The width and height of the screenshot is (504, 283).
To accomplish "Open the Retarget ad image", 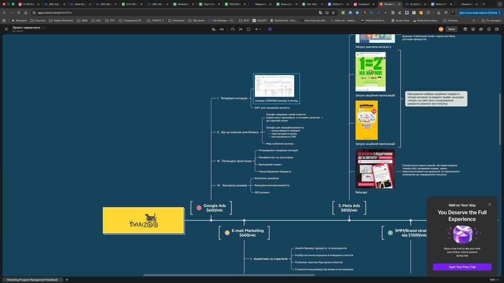I will click(x=375, y=169).
